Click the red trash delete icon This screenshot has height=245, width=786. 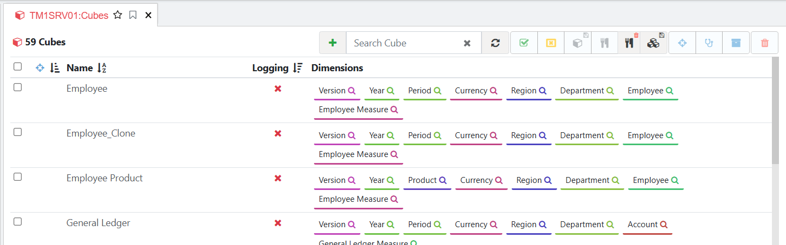point(765,43)
